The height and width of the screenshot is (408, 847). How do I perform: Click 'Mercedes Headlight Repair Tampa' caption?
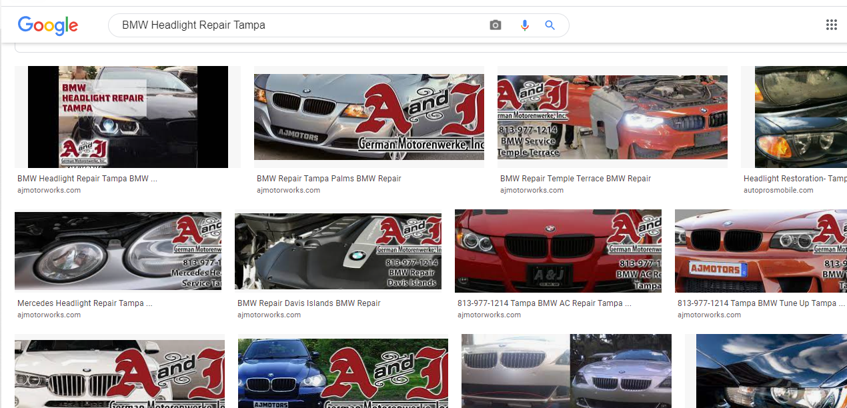click(x=85, y=303)
